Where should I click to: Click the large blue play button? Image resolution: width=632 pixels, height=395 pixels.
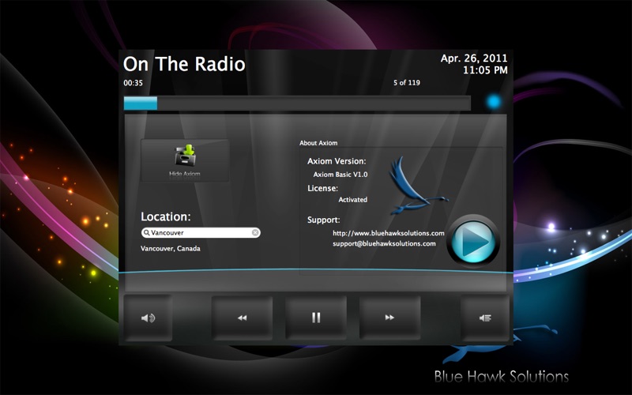[473, 242]
